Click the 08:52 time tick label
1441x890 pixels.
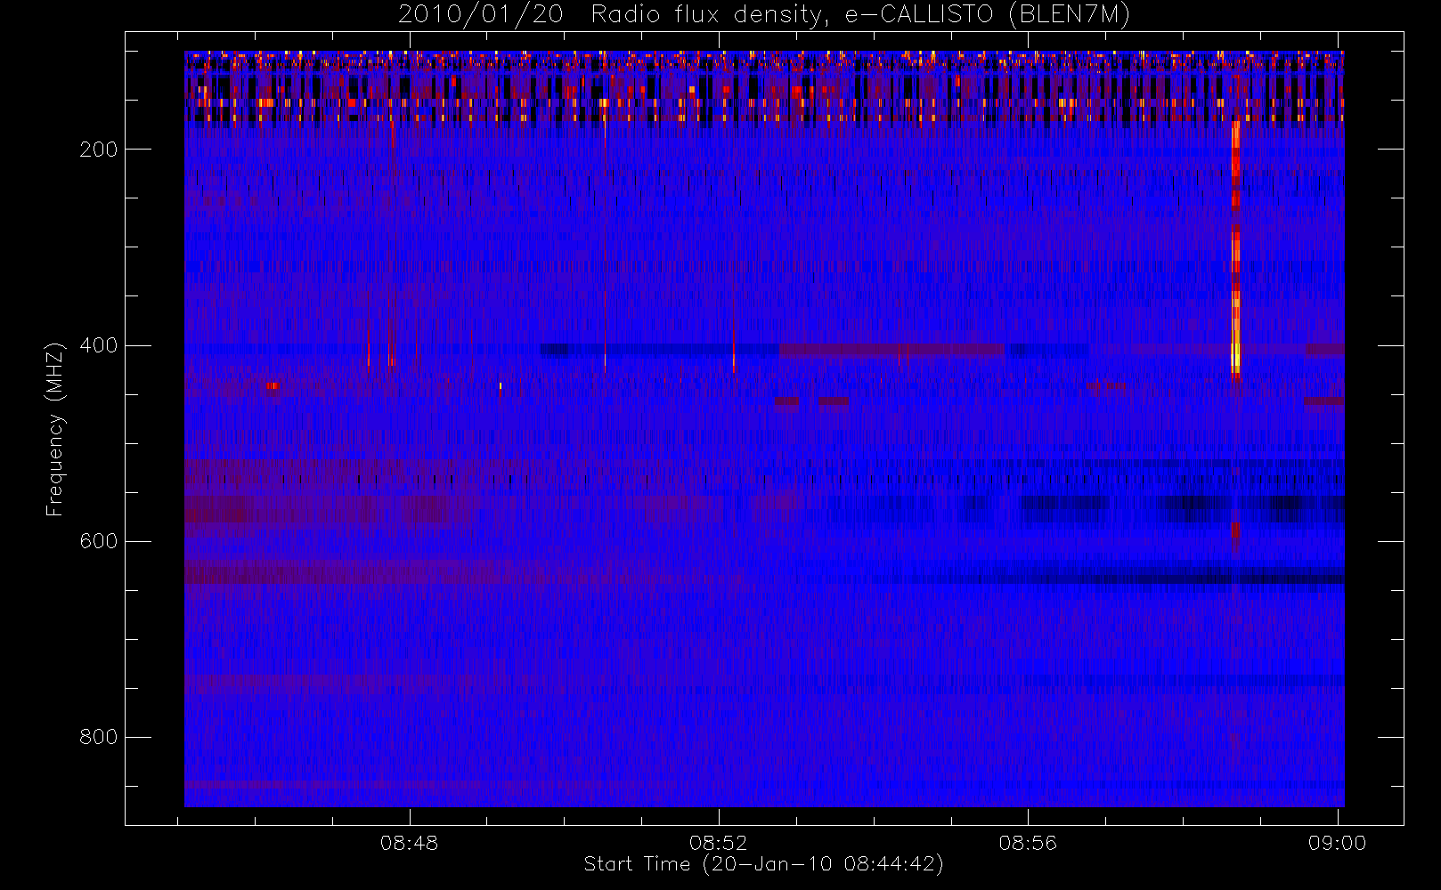719,843
